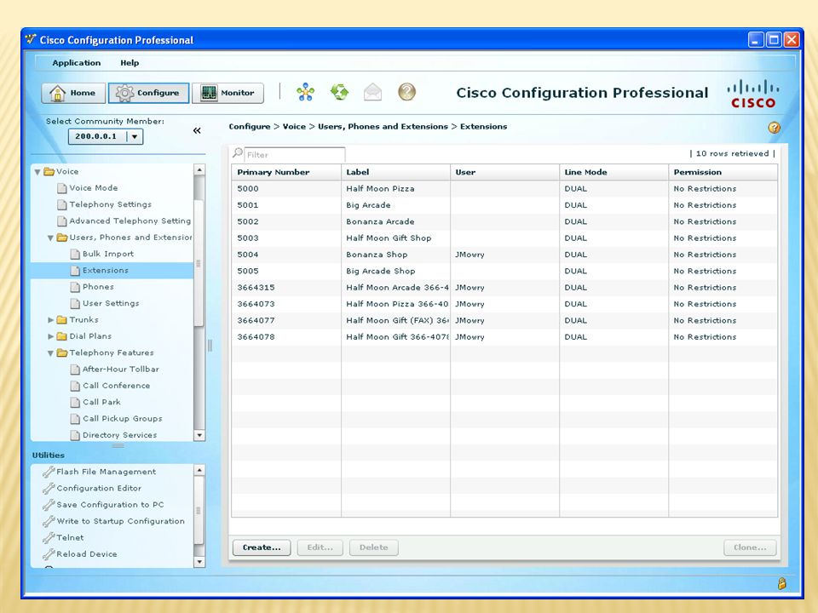Image resolution: width=818 pixels, height=613 pixels.
Task: Select extension 3664315 row
Action: pos(504,288)
